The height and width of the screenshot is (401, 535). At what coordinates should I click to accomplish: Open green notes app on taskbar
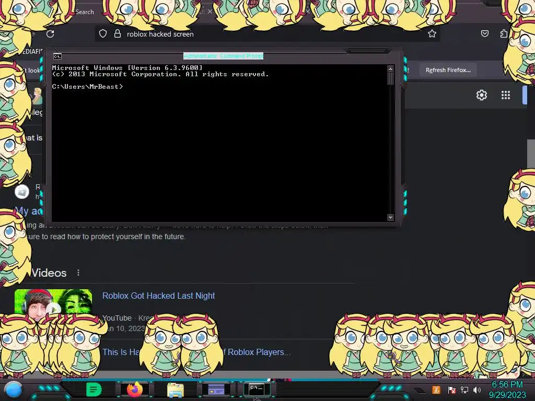94,390
